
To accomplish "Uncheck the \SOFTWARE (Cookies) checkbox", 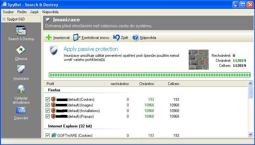I will click(x=47, y=135).
